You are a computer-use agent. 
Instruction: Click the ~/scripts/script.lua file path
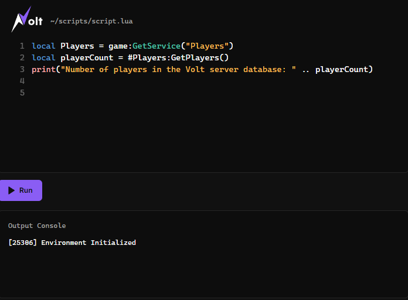91,21
